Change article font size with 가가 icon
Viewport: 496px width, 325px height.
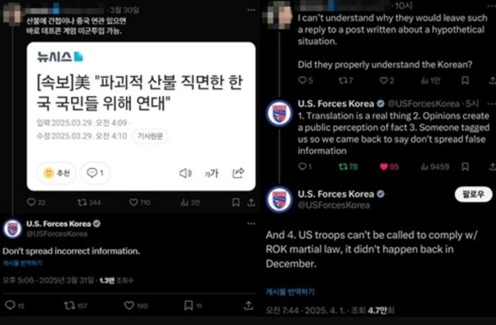(212, 173)
